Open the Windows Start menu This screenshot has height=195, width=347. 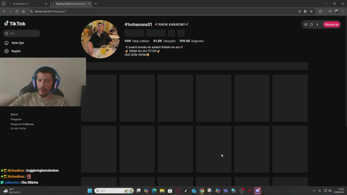pos(90,191)
